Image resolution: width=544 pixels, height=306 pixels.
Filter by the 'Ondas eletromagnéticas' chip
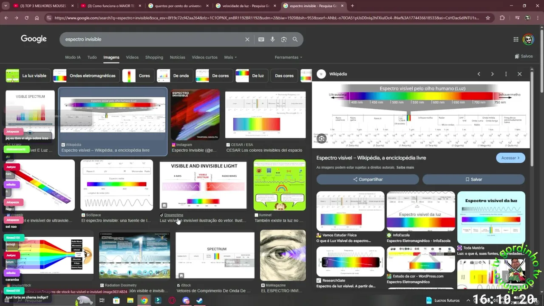(86, 76)
